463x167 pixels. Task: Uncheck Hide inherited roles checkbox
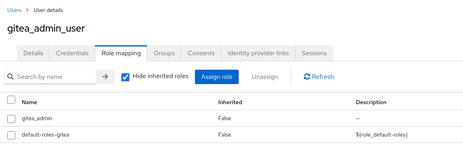(125, 77)
